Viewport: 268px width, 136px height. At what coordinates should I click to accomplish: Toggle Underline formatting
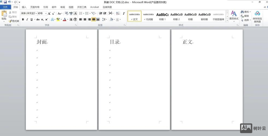[31, 19]
